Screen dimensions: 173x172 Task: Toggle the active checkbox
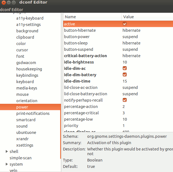[x=124, y=24]
